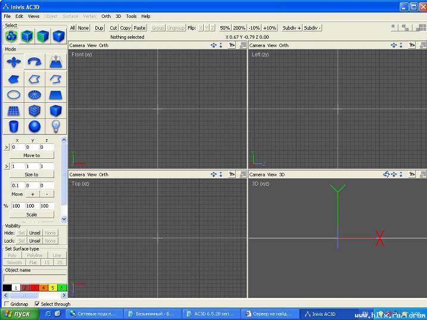Select the Move mode tool

13,62
